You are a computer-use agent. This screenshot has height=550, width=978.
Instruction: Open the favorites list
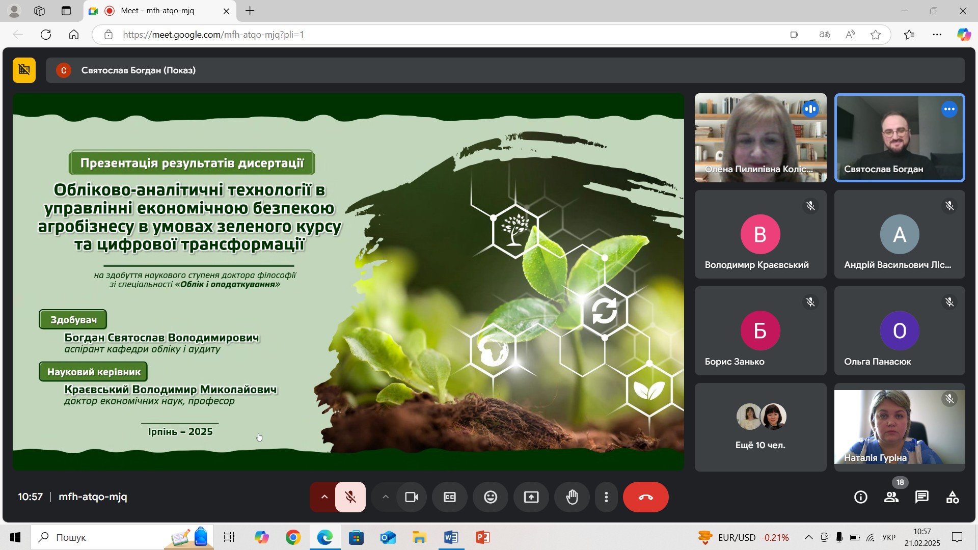(909, 35)
